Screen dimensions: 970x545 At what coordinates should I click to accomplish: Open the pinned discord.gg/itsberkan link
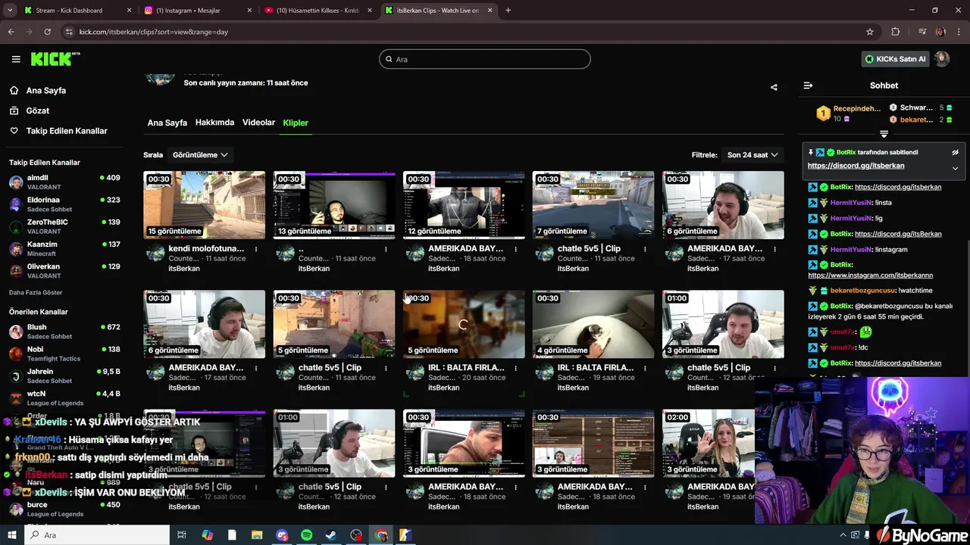(856, 166)
